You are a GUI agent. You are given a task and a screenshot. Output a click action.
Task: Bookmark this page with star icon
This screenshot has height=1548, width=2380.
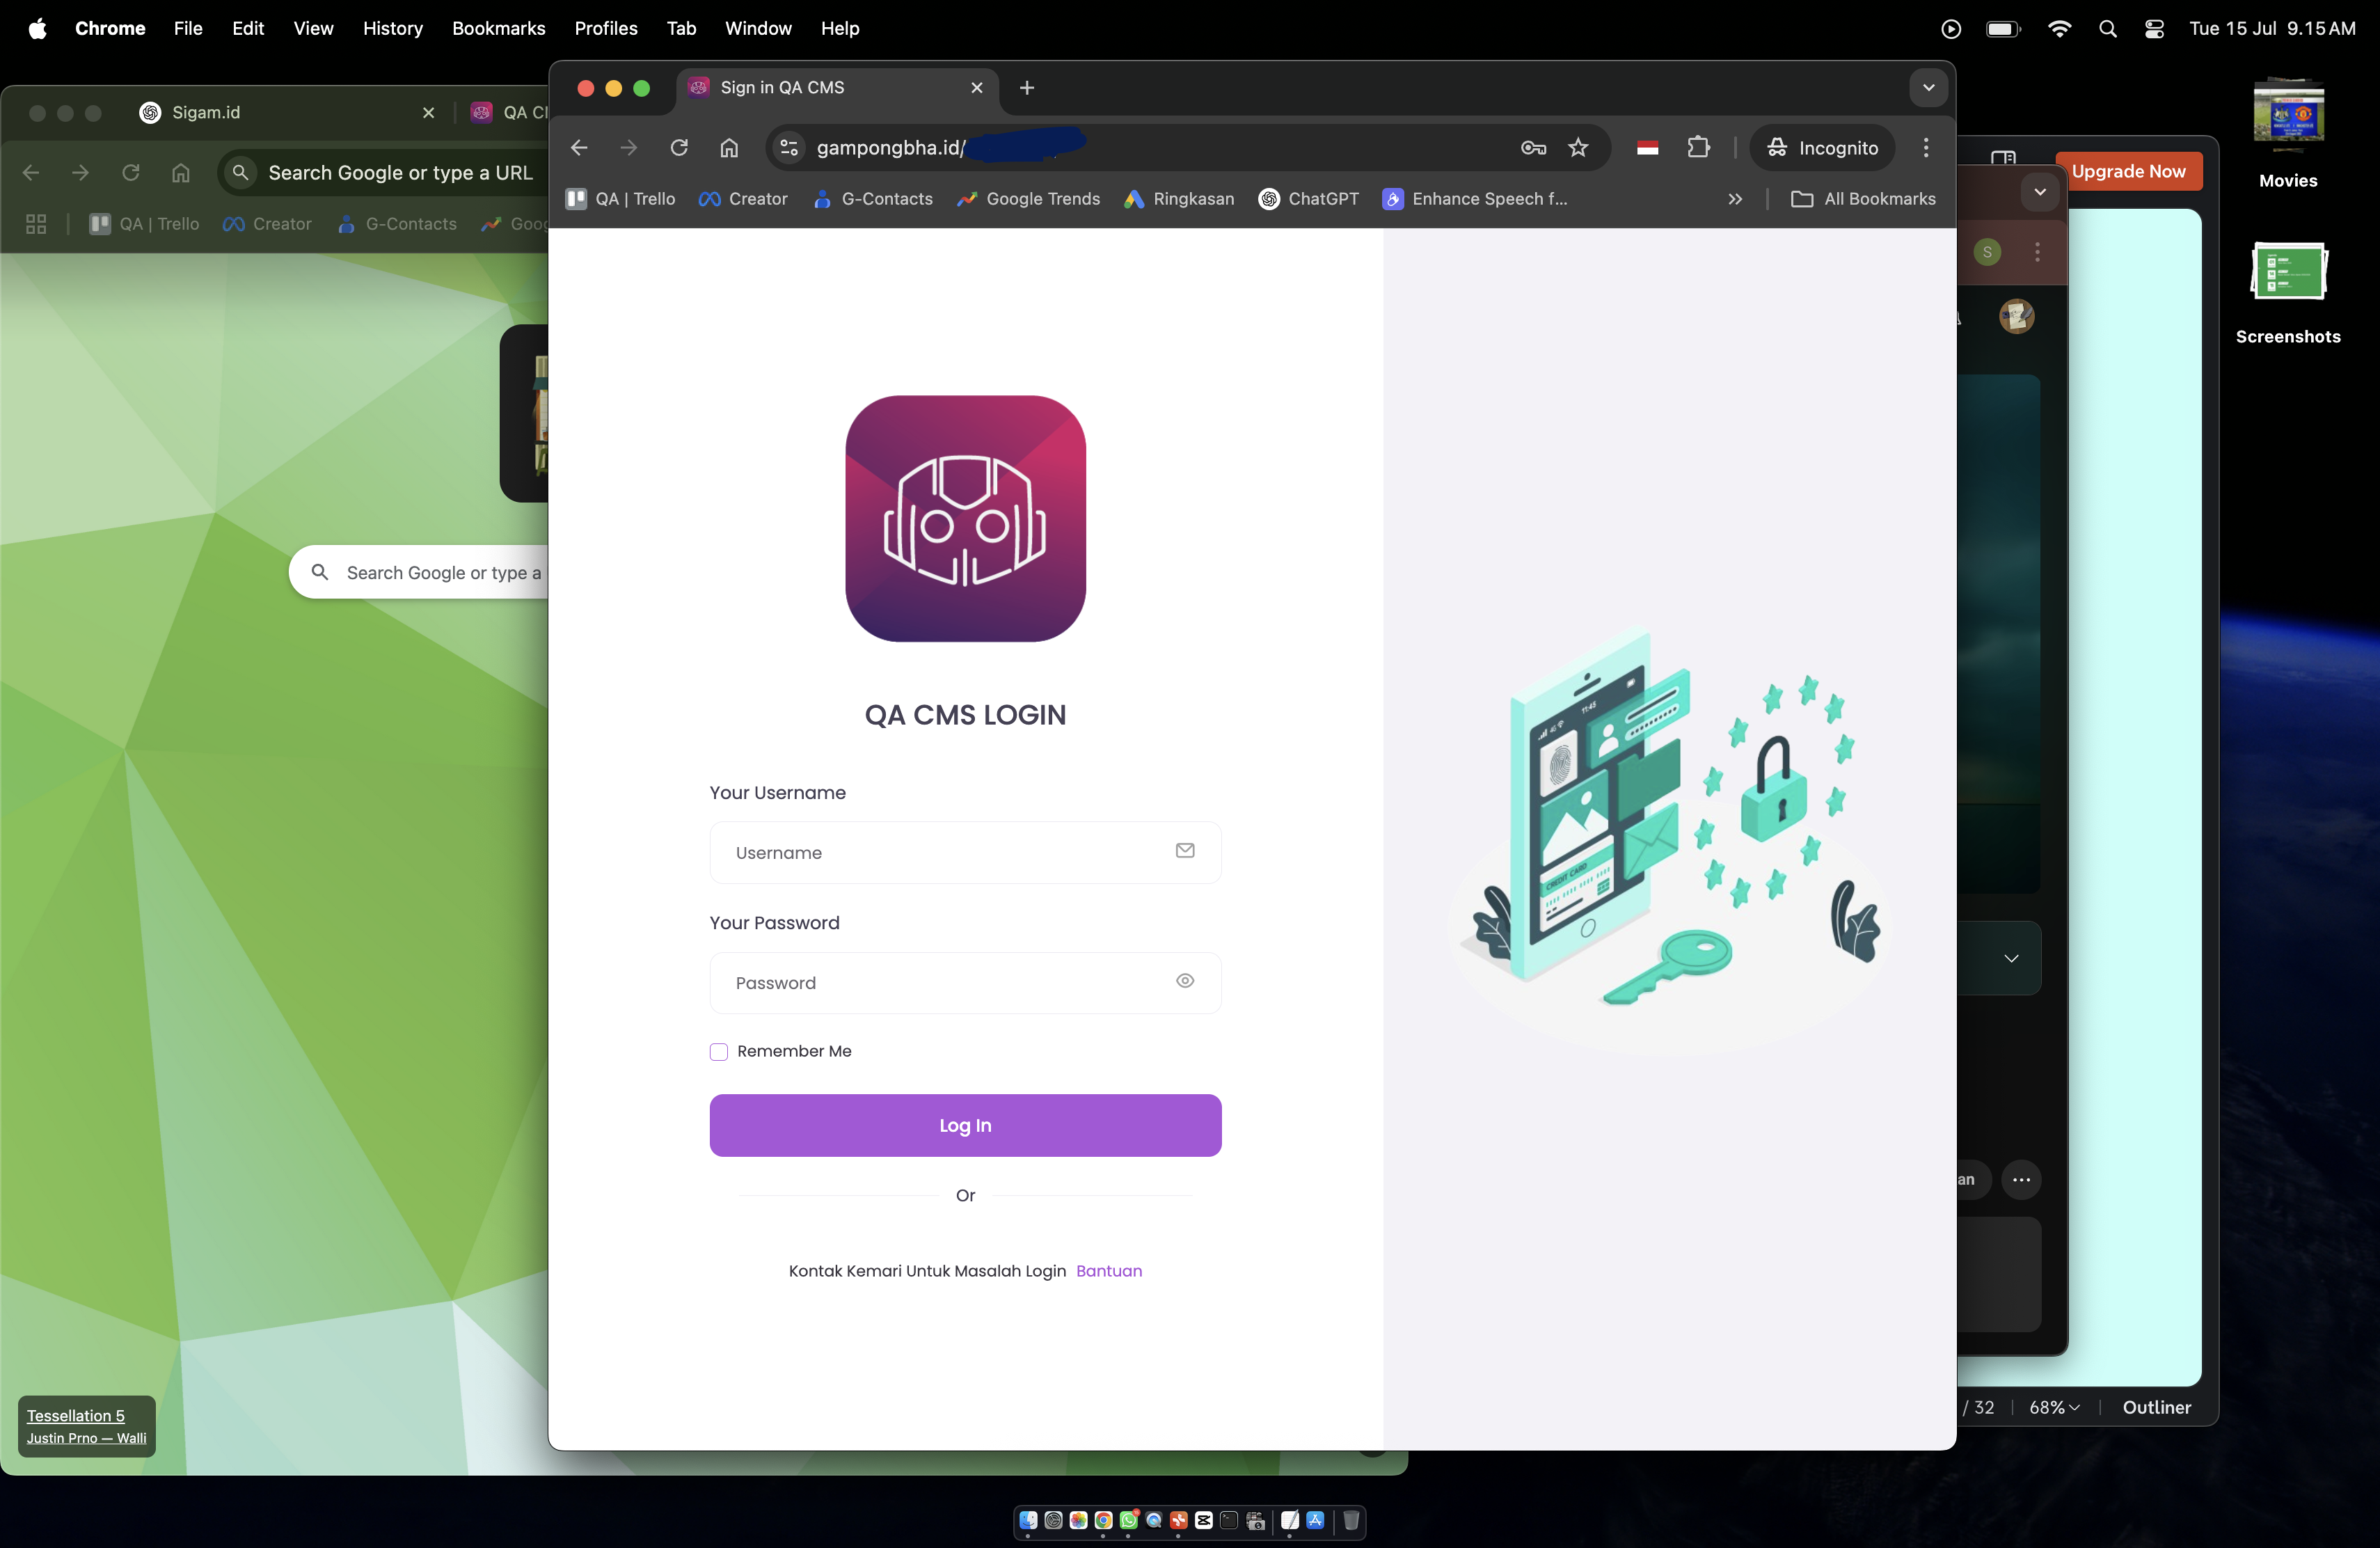coord(1578,148)
